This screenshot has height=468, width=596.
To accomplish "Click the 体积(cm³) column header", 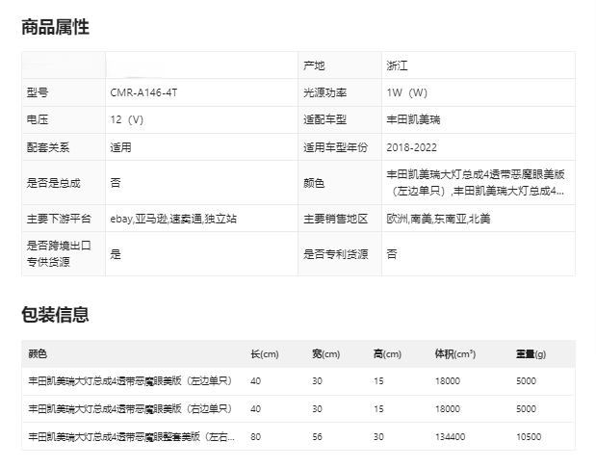I will (455, 354).
